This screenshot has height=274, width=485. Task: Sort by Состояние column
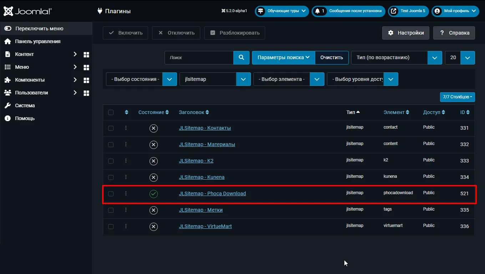pyautogui.click(x=153, y=112)
